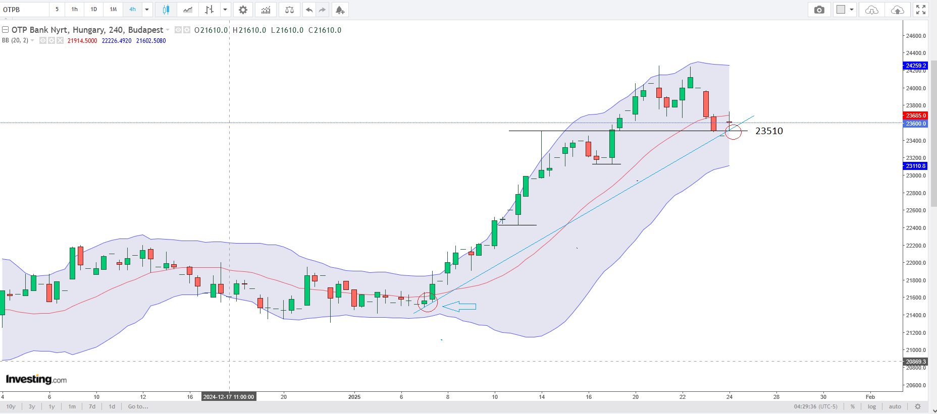The image size is (937, 414).
Task: Select the 4h interval
Action: [132, 10]
